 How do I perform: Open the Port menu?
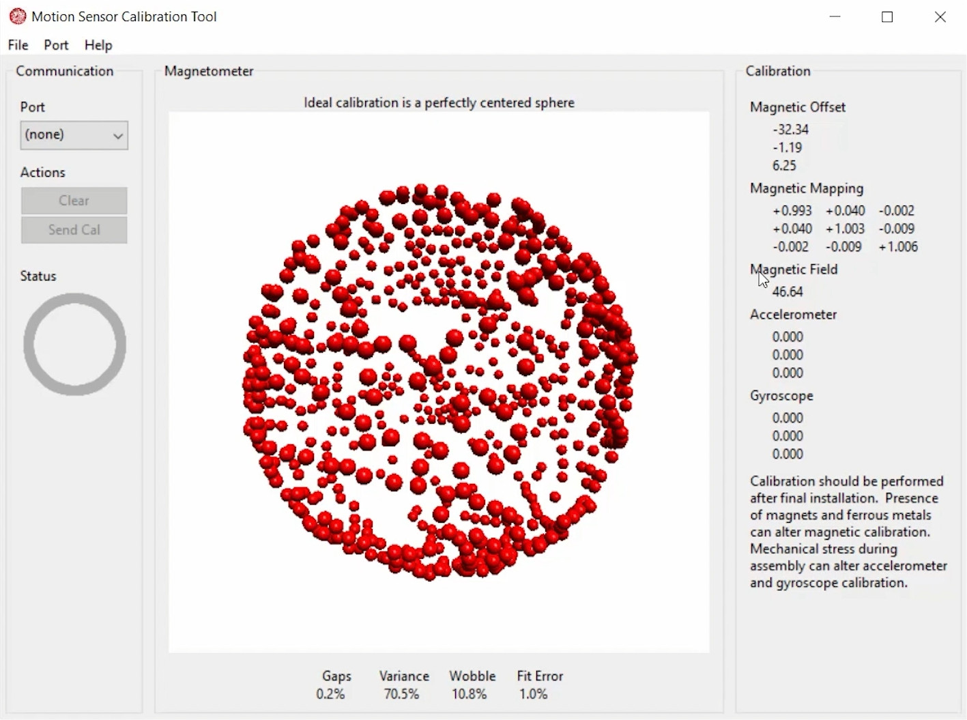(x=56, y=45)
